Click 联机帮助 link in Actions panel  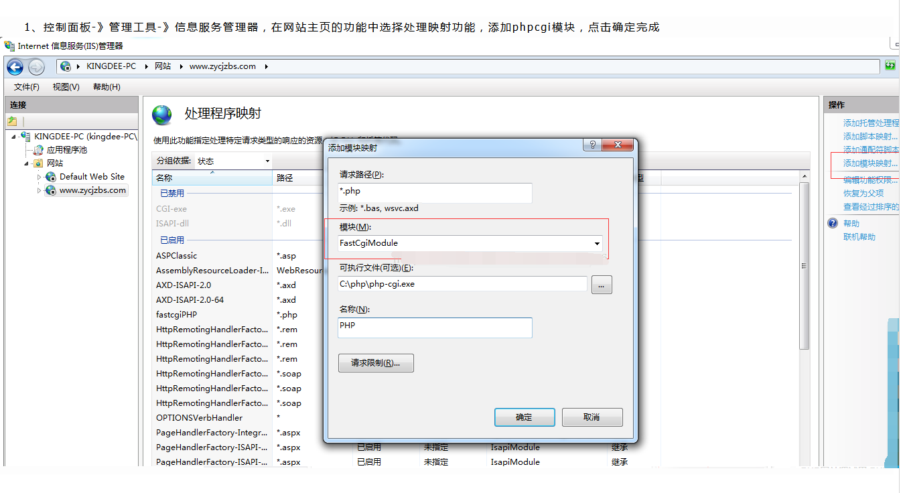coord(859,237)
